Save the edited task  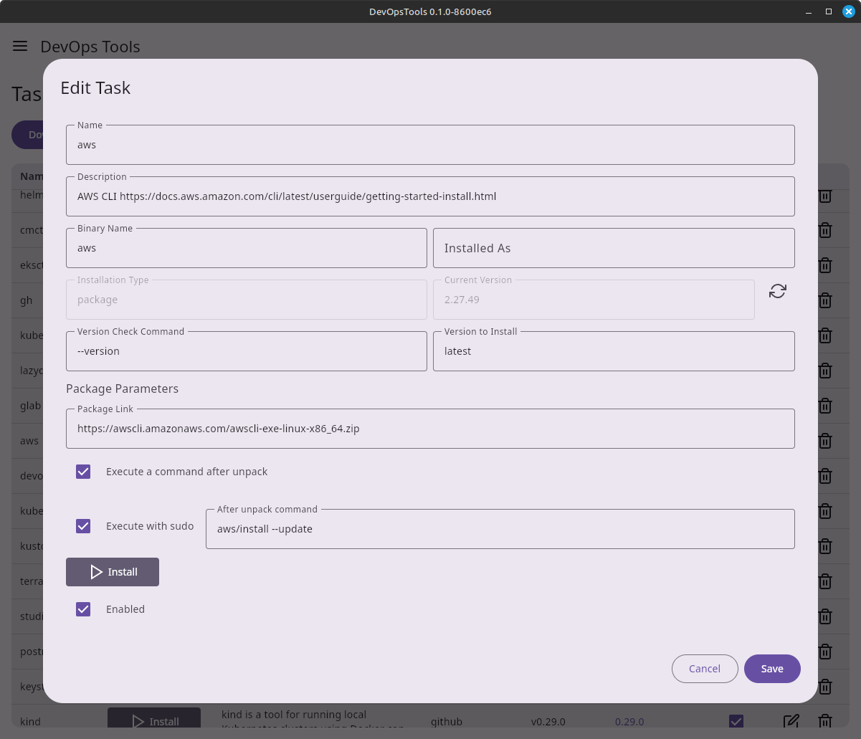click(x=771, y=669)
